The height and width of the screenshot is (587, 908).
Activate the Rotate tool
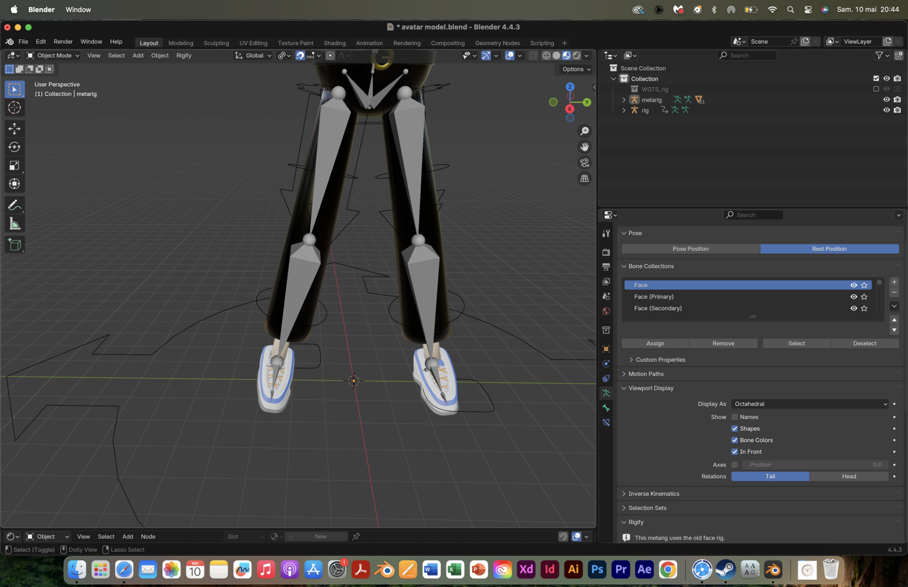pos(15,147)
